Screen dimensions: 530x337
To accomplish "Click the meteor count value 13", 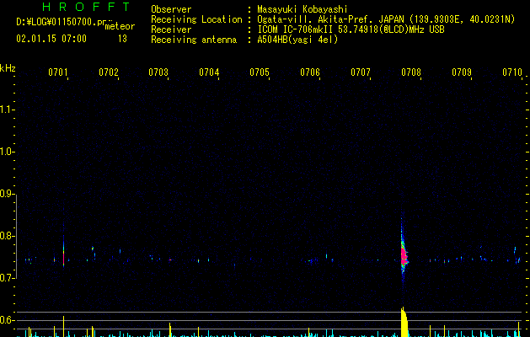I will pos(122,39).
